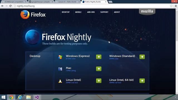The image size is (178, 100).
Task: Open the Windows Start button
Action: [x=3, y=97]
